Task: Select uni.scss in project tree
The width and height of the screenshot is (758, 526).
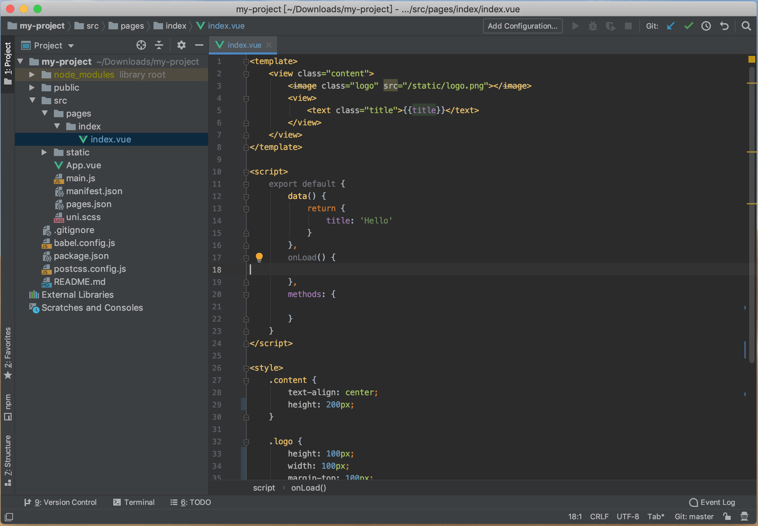Action: click(83, 217)
